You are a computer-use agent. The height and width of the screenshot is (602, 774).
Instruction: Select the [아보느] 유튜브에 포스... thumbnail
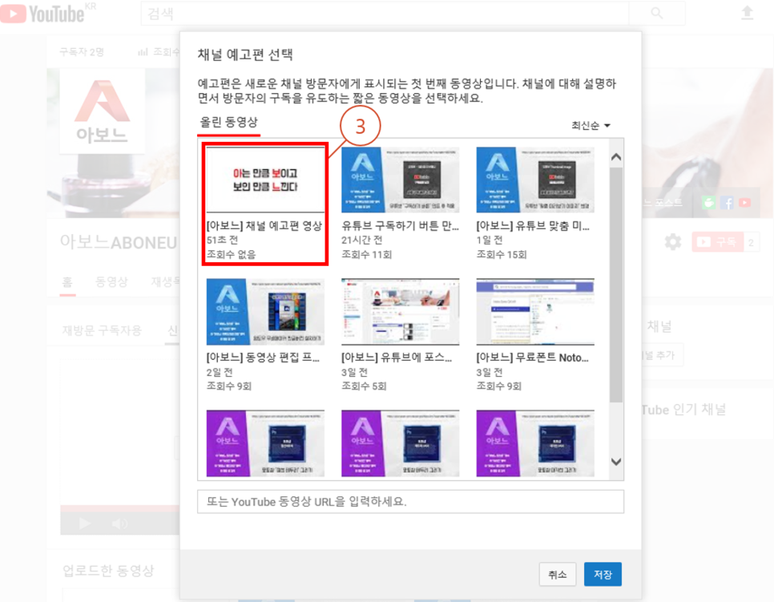click(x=401, y=312)
